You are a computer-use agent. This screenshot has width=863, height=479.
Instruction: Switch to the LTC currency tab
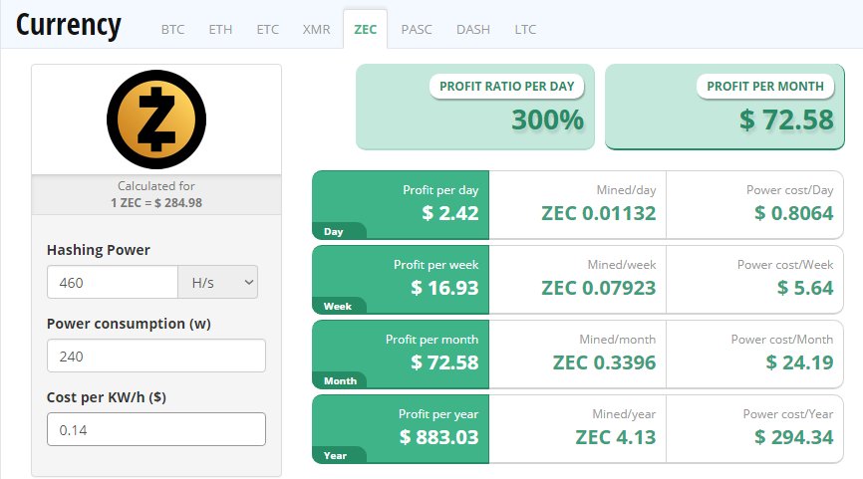pyautogui.click(x=525, y=29)
